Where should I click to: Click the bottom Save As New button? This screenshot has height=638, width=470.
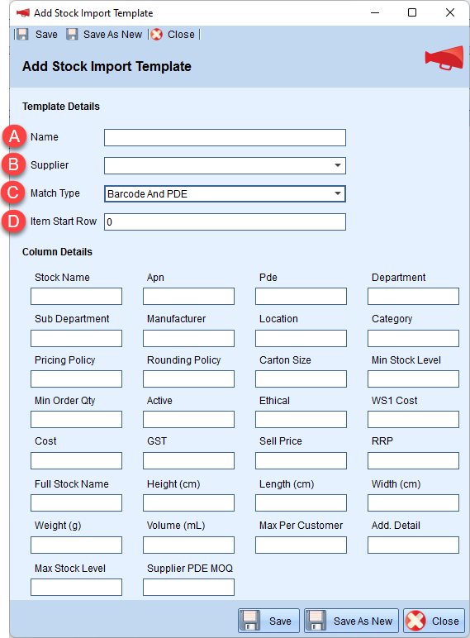click(352, 621)
